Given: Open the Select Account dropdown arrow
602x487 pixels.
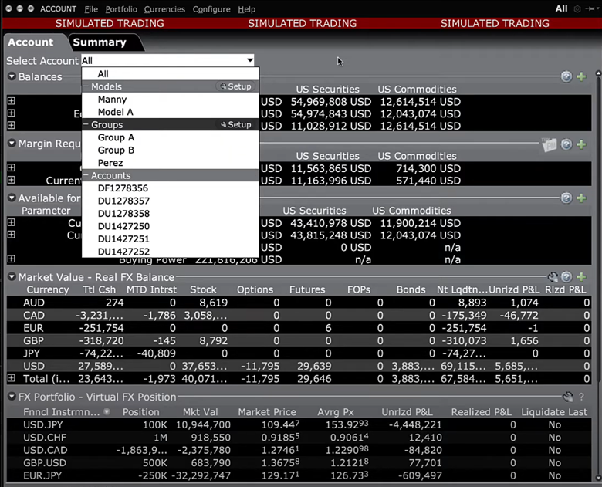Looking at the screenshot, I should [249, 60].
